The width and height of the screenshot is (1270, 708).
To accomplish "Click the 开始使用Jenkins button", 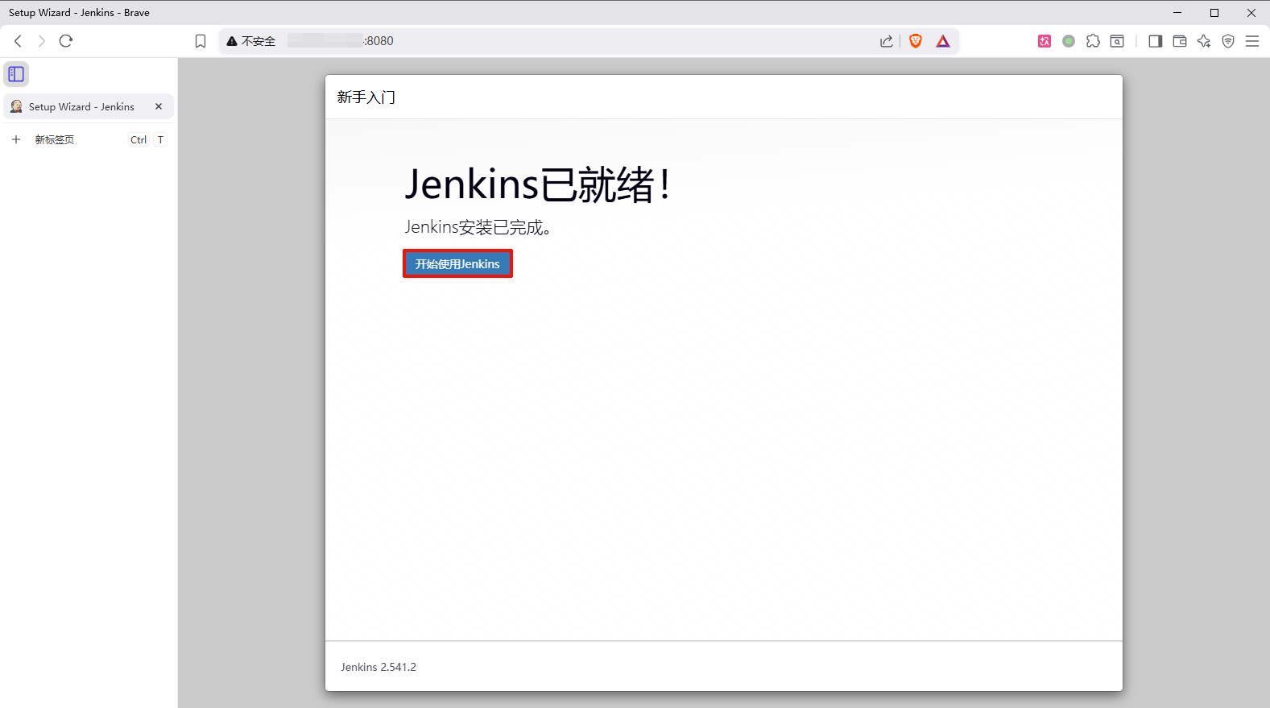I will [x=457, y=264].
